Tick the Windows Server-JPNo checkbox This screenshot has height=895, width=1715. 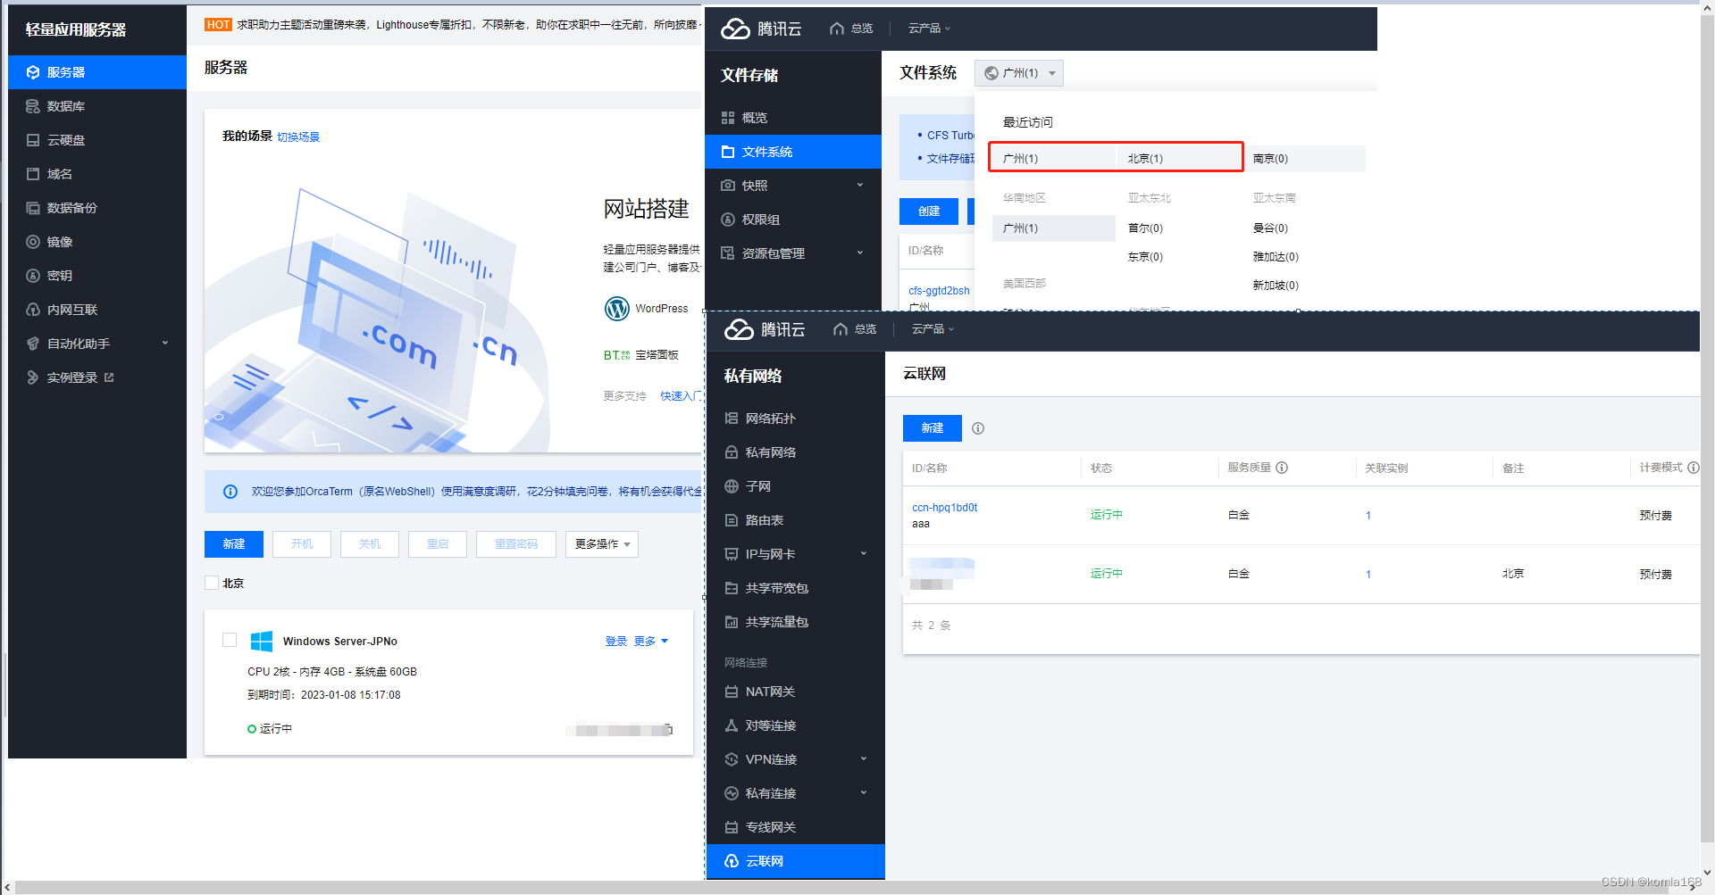pos(230,640)
